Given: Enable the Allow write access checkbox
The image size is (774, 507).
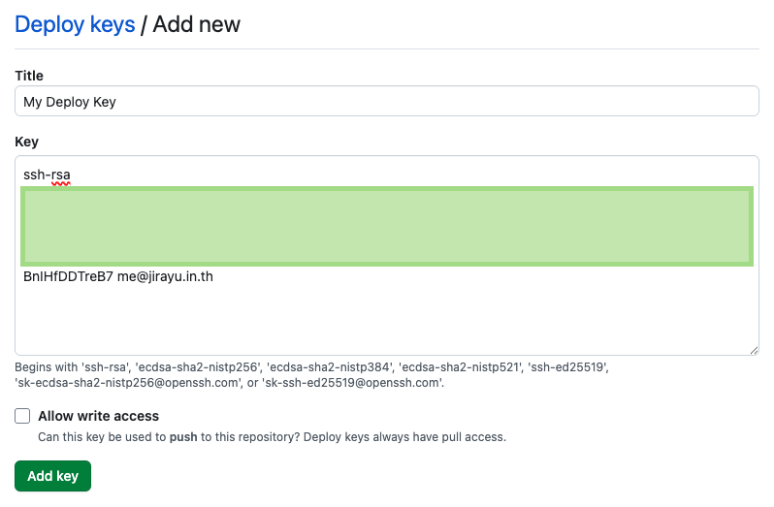Looking at the screenshot, I should click(22, 416).
